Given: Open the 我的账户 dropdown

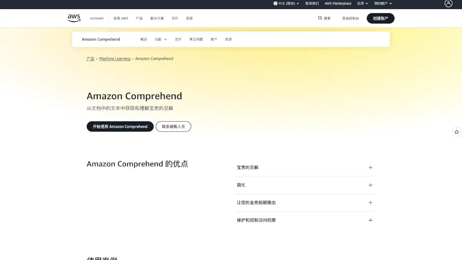Looking at the screenshot, I should 383,3.
